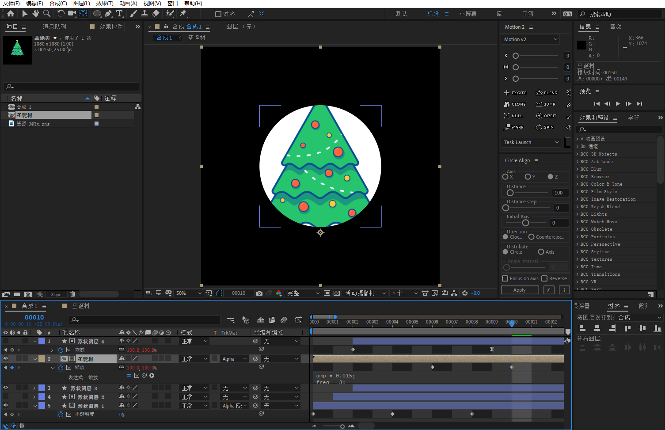665x430 pixels.
Task: Click the snapshot camera icon in viewer
Action: click(x=259, y=293)
